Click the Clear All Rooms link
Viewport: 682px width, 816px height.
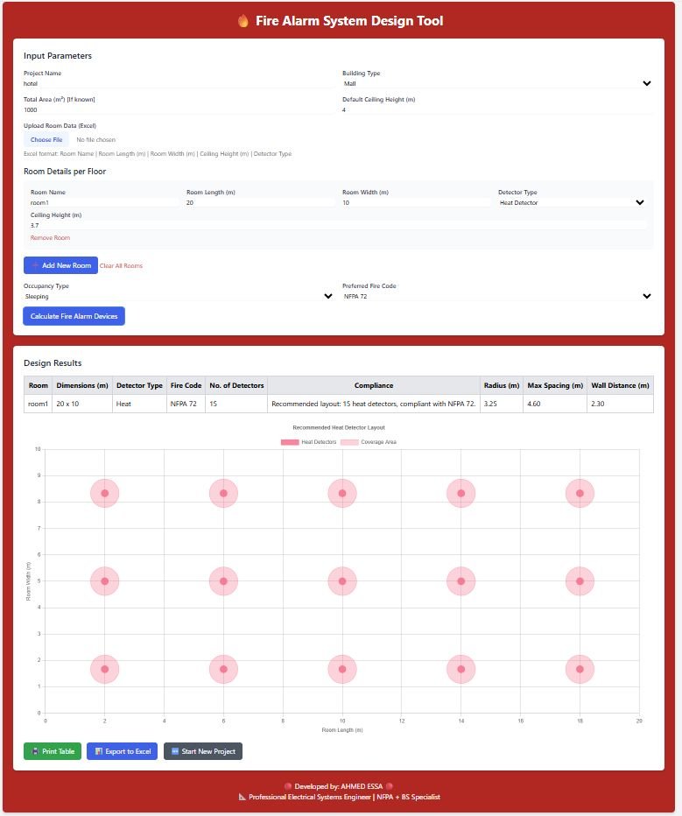[x=121, y=265]
